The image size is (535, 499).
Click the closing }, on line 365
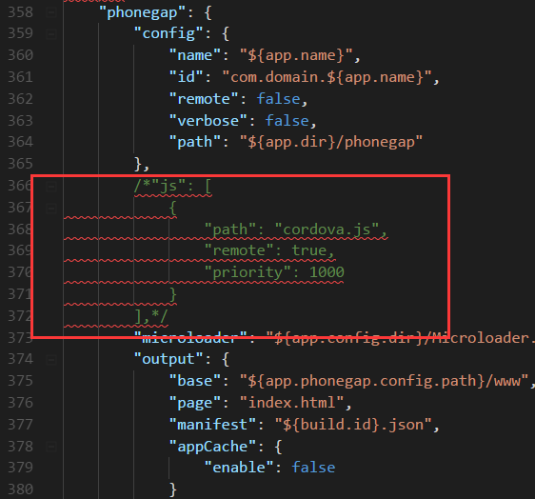pos(142,164)
